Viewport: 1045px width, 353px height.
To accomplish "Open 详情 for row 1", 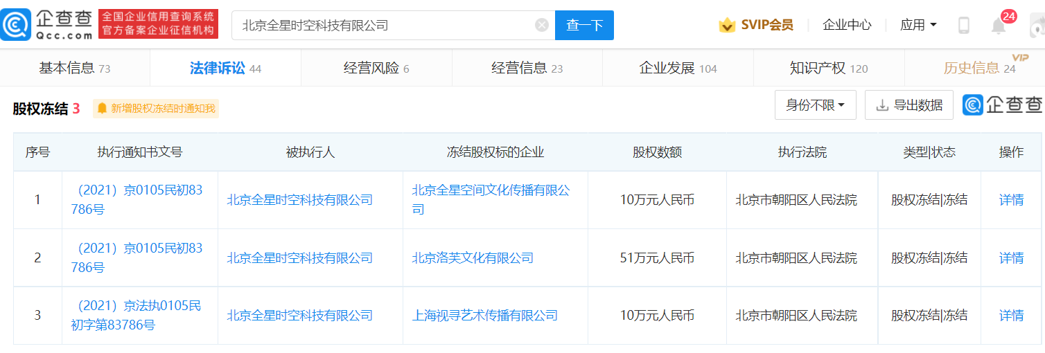I will [x=1011, y=200].
